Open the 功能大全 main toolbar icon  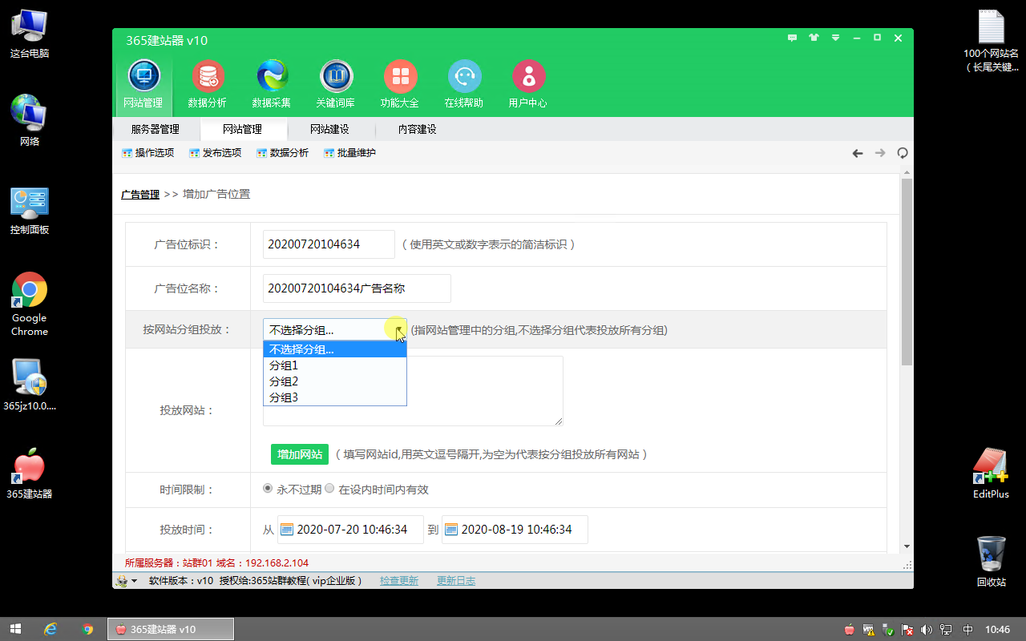pos(400,83)
